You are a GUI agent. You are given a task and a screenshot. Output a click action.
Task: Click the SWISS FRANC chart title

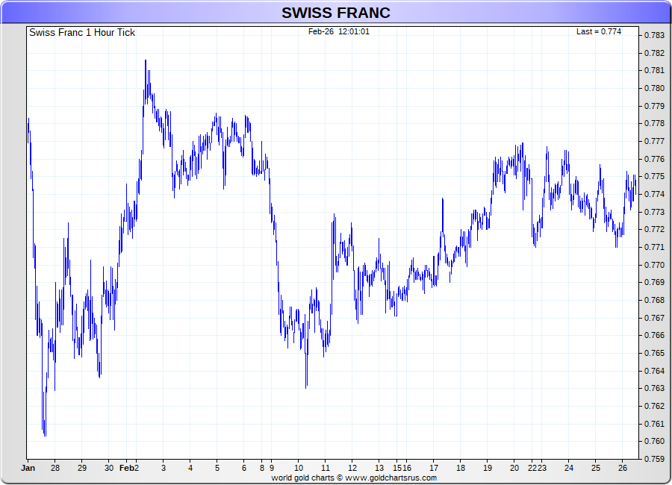click(335, 13)
